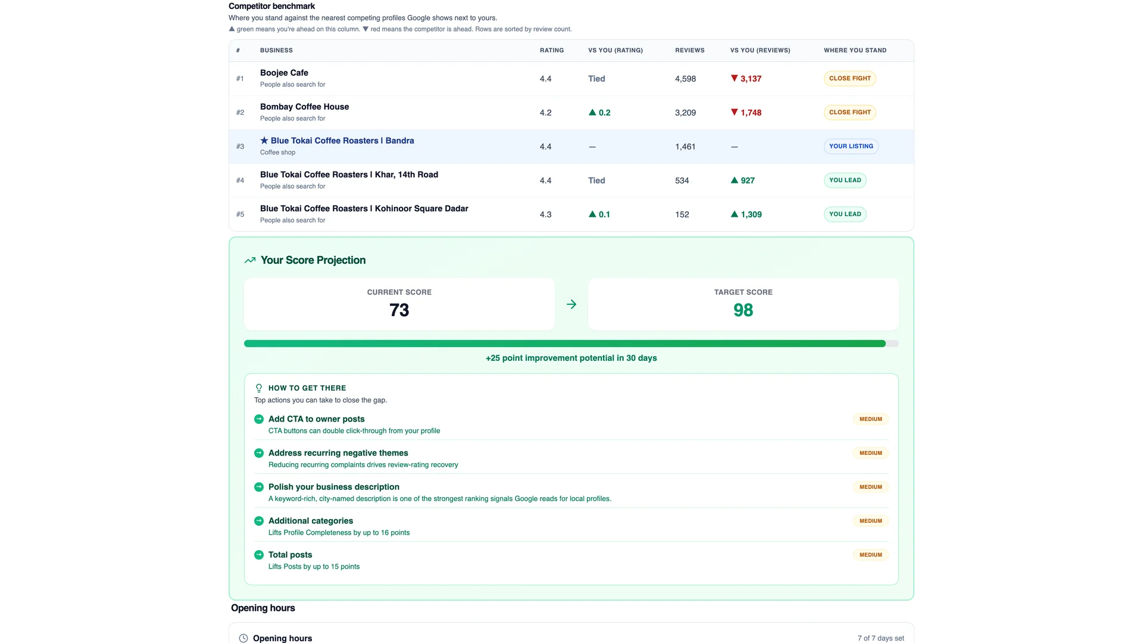Click the Competitor benchmark heading
Viewport: 1143px width, 643px height.
pyautogui.click(x=271, y=6)
